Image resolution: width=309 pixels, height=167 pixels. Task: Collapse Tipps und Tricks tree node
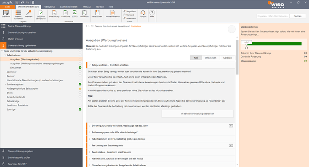tap(2, 51)
